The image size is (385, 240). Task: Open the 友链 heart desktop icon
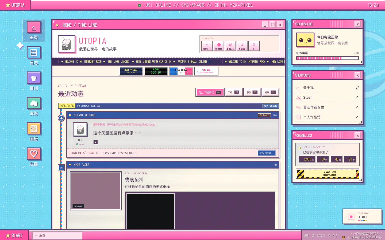pyautogui.click(x=34, y=157)
